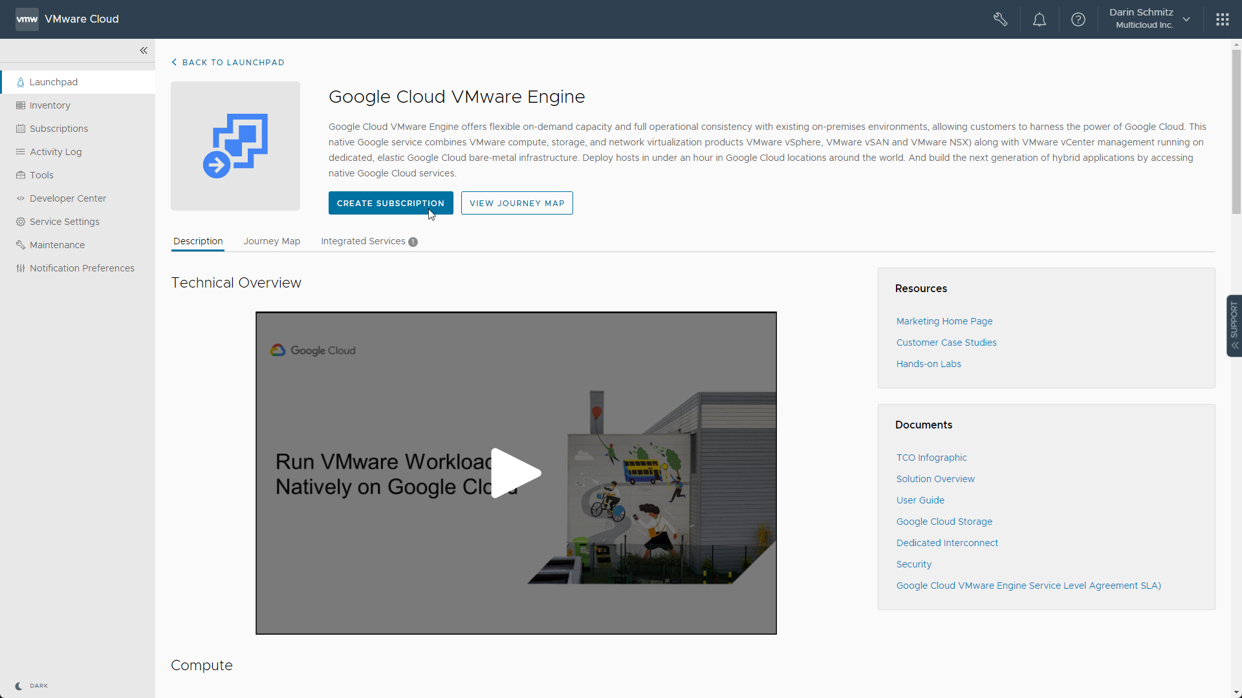Screen dimensions: 1242x698
Task: Open Customer Case Studies link
Action: coord(946,343)
